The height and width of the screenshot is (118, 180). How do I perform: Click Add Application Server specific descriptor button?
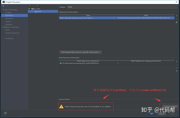[80, 52]
